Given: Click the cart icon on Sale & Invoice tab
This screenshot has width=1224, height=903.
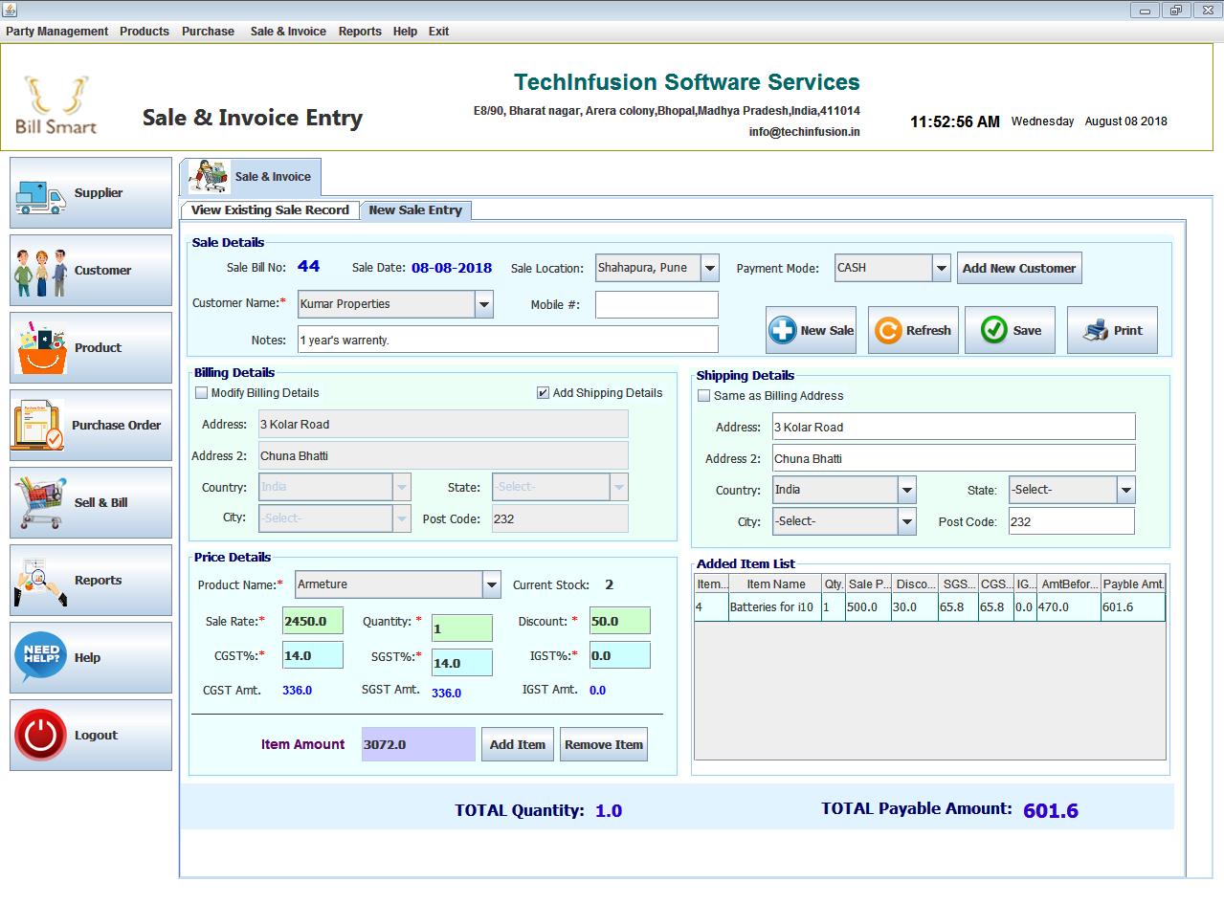Looking at the screenshot, I should pos(210,177).
